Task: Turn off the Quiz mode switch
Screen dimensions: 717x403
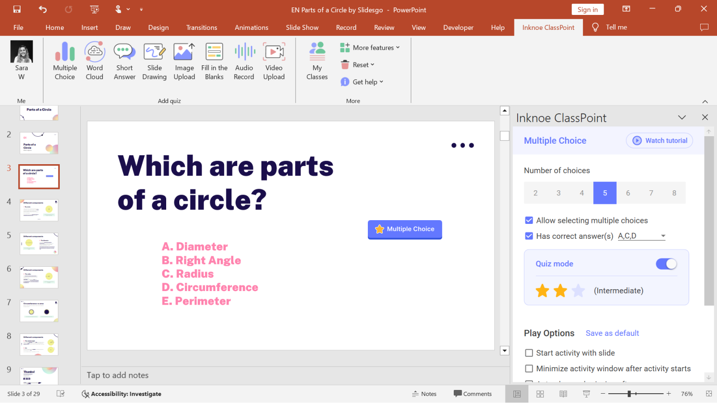Action: (667, 264)
